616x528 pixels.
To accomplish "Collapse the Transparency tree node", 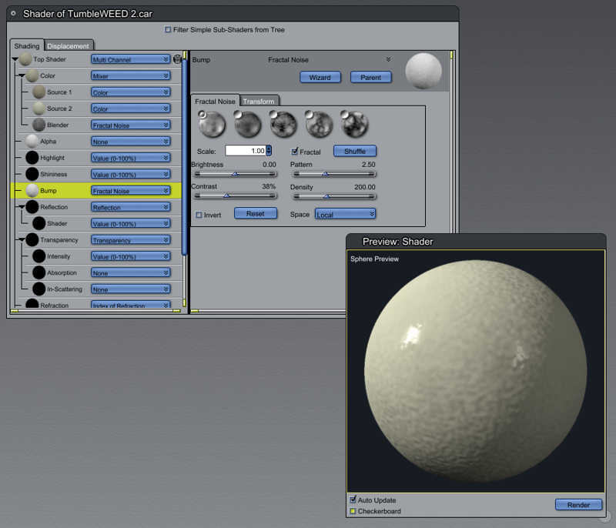I will tap(22, 240).
